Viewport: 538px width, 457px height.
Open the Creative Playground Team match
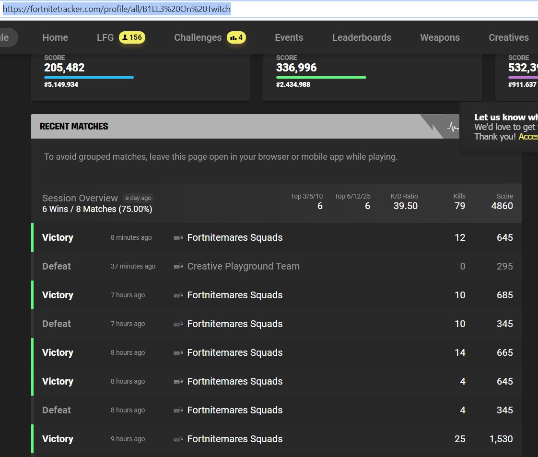tap(276, 266)
